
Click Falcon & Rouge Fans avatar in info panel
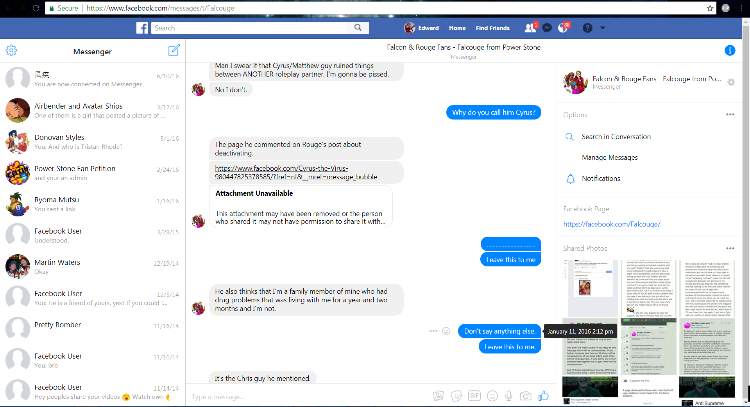(x=575, y=82)
